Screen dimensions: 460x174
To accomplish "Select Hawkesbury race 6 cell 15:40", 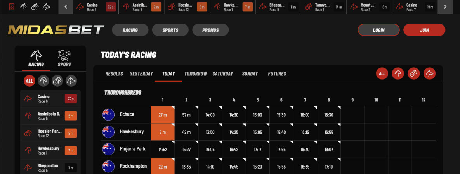I will click(x=281, y=132).
